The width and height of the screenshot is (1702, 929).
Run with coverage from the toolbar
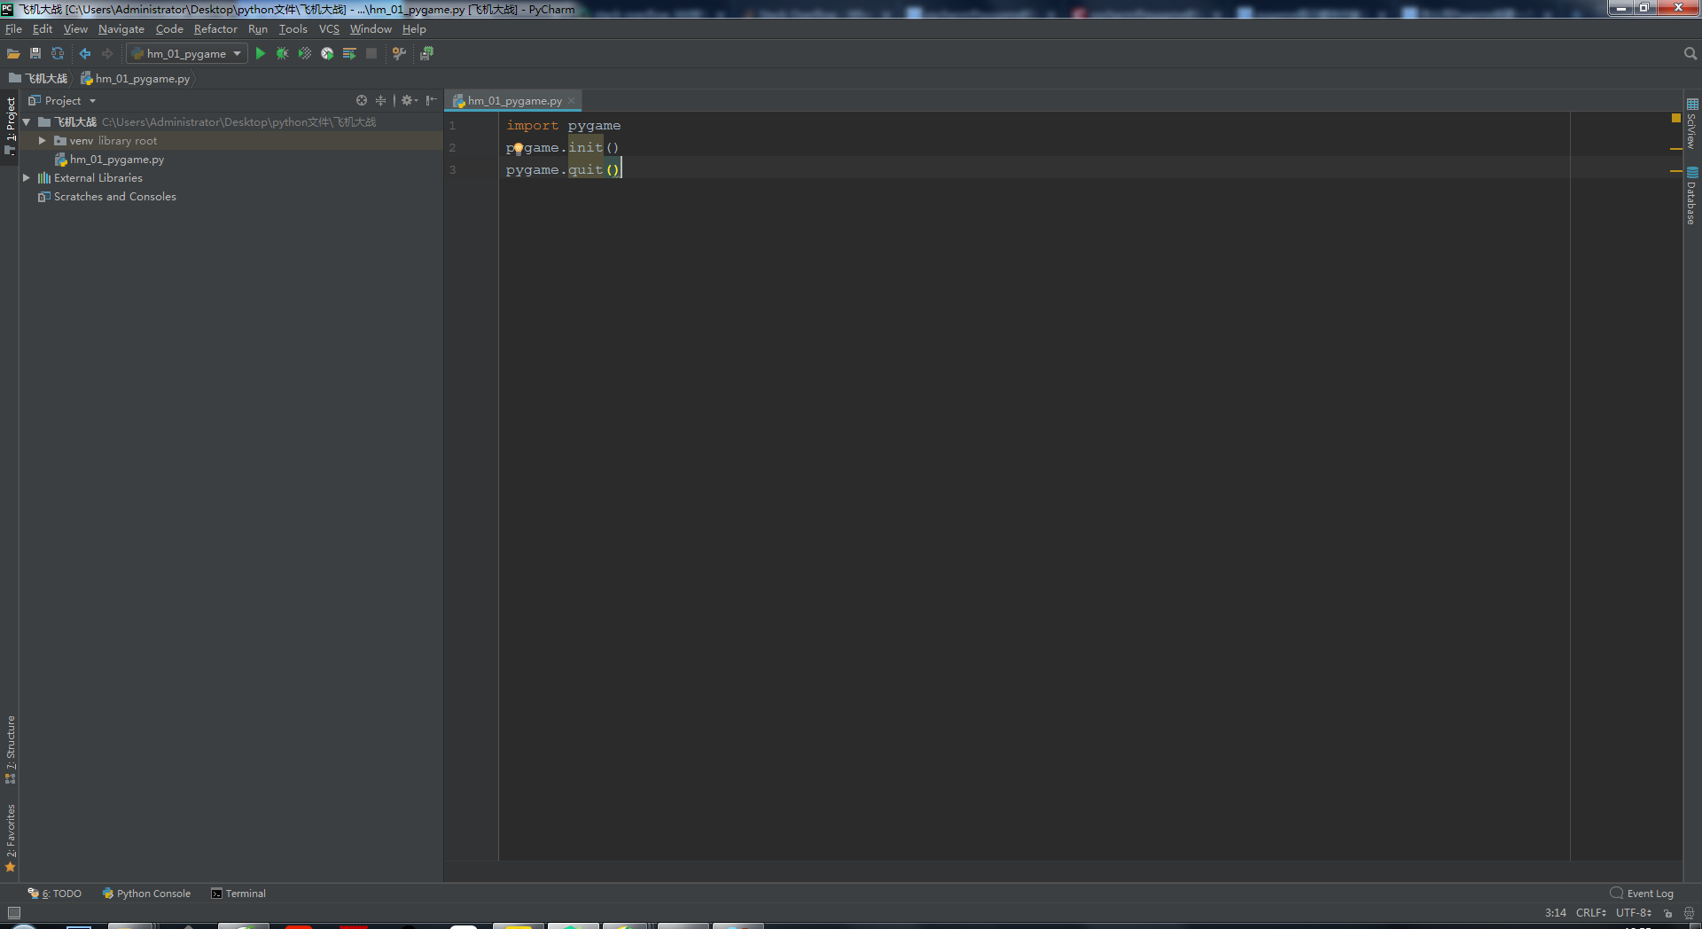click(x=304, y=54)
